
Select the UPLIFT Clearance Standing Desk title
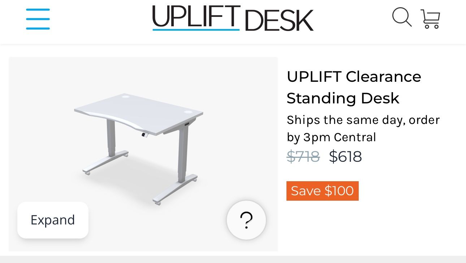[x=354, y=87]
